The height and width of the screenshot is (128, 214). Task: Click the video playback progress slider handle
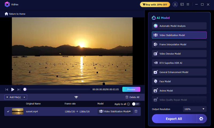25,90
